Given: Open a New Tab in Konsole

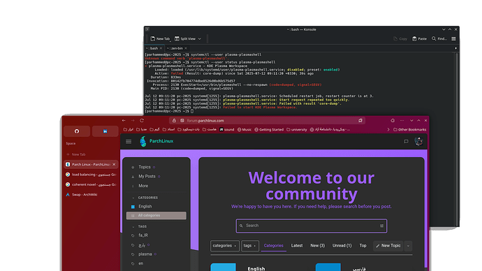Looking at the screenshot, I should 160,38.
